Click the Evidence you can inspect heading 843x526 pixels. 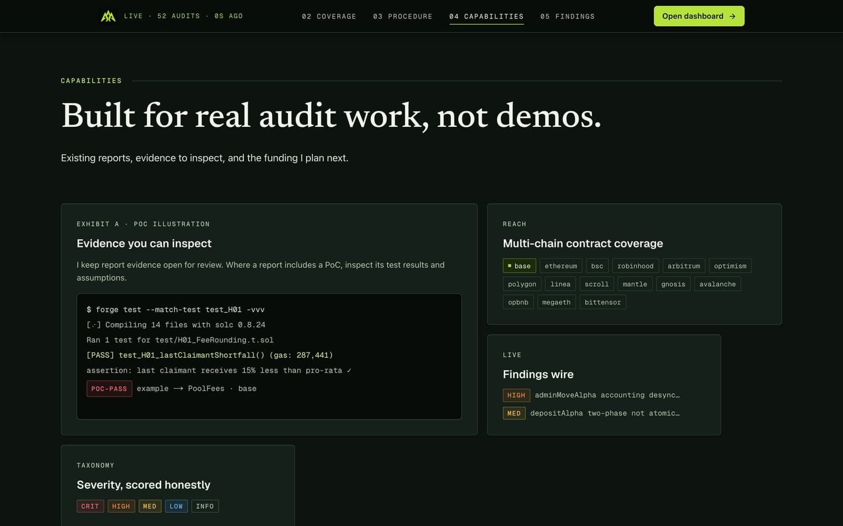point(144,244)
